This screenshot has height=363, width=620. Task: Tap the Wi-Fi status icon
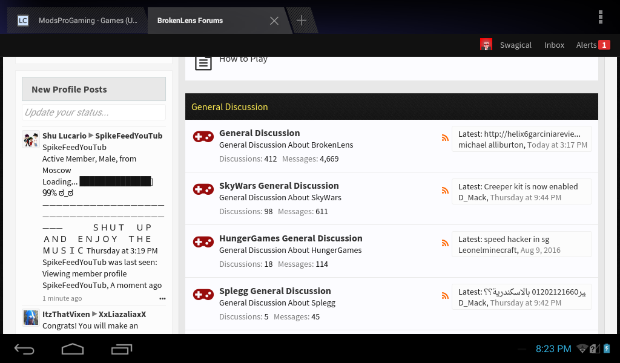pyautogui.click(x=582, y=348)
